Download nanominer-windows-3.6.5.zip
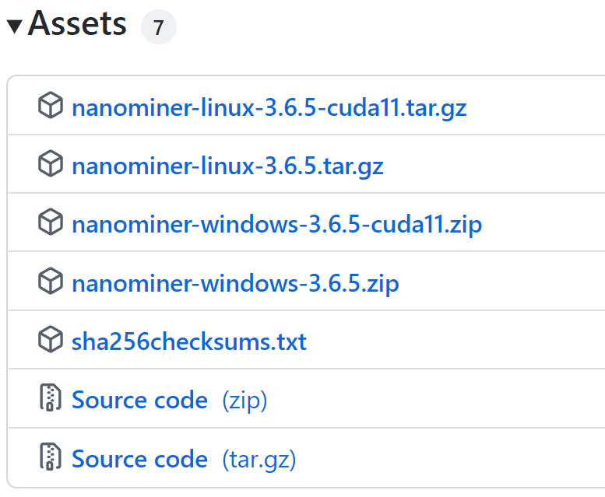This screenshot has width=605, height=497. click(x=235, y=282)
